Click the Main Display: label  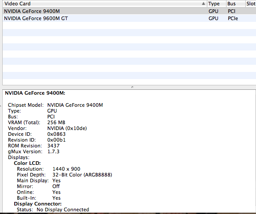[33, 180]
